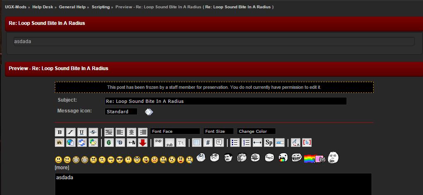Insert a hyperlink

point(71,142)
